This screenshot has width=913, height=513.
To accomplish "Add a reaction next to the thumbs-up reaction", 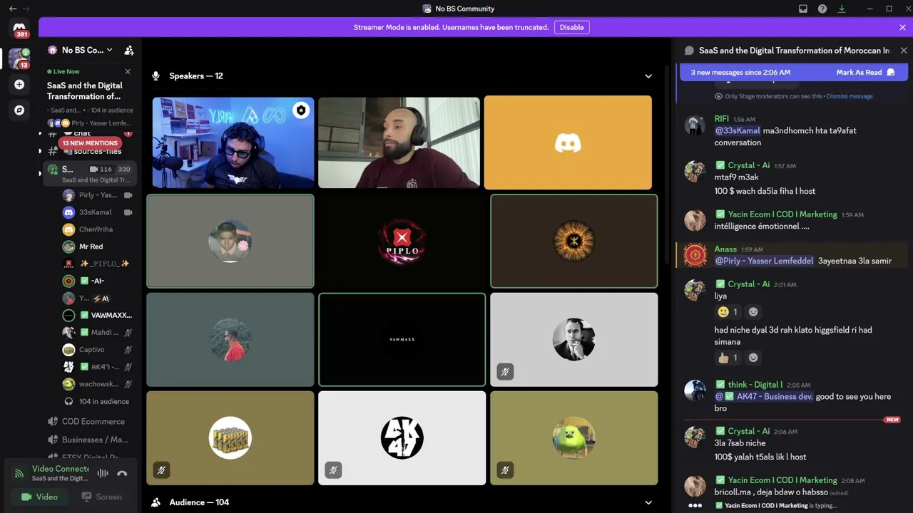I will [x=753, y=357].
